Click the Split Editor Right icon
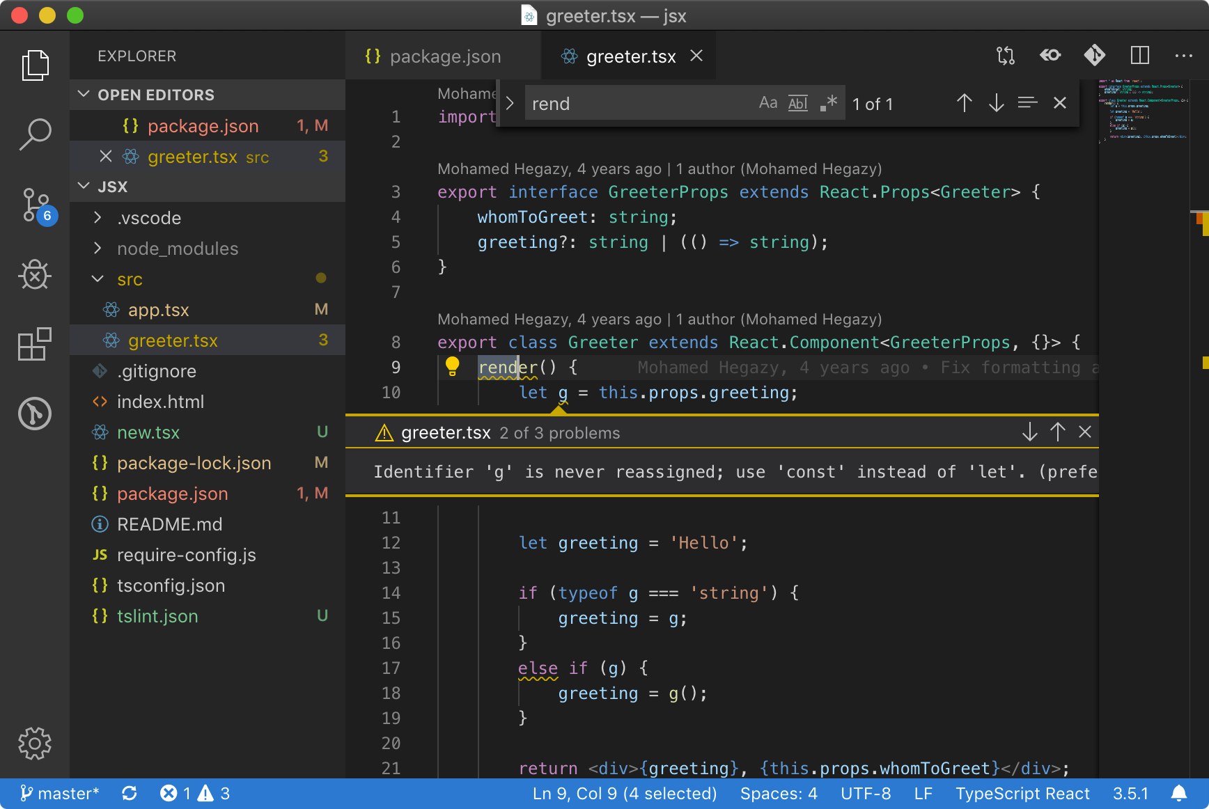 [1139, 56]
